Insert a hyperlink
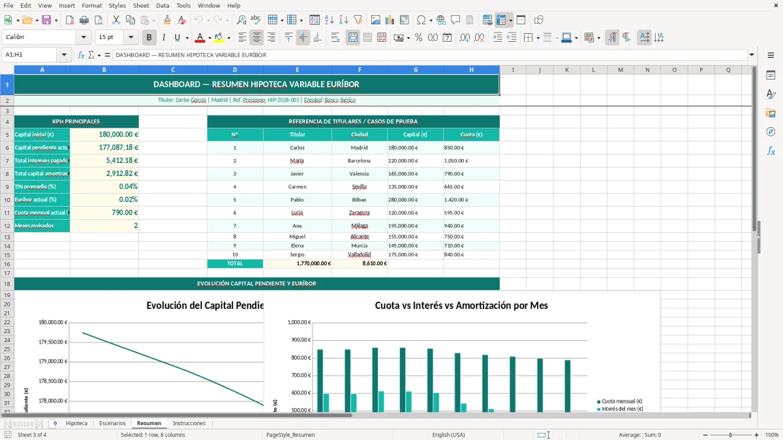Screen dimensions: 783x440 (441, 20)
